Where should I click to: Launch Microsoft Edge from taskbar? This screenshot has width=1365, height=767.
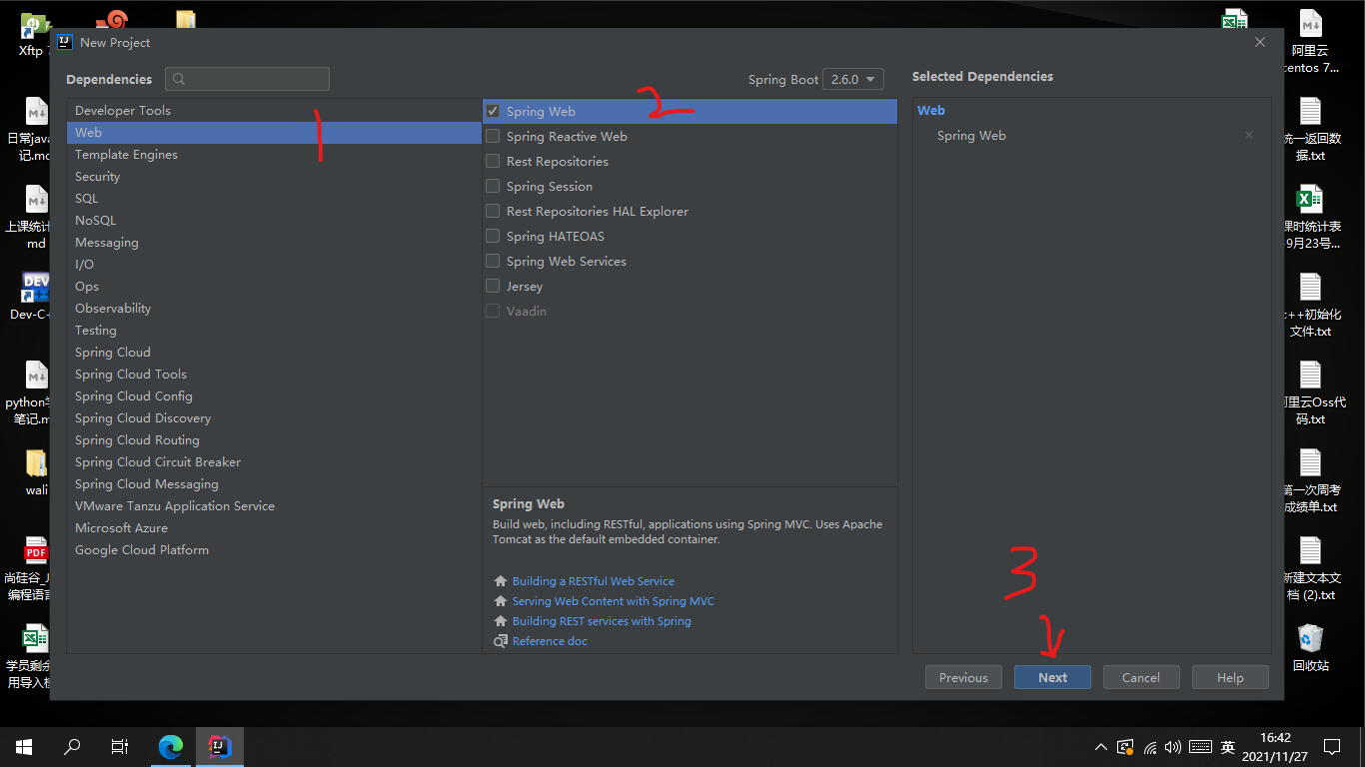[x=172, y=747]
